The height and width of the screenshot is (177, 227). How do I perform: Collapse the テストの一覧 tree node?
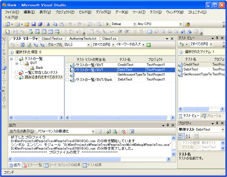(x=11, y=59)
